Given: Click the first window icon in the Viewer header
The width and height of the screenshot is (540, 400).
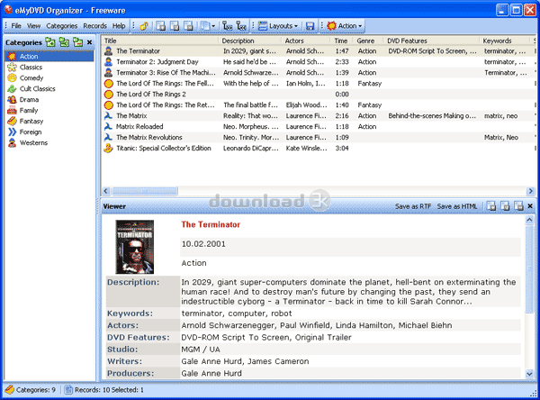Looking at the screenshot, I should [491, 206].
